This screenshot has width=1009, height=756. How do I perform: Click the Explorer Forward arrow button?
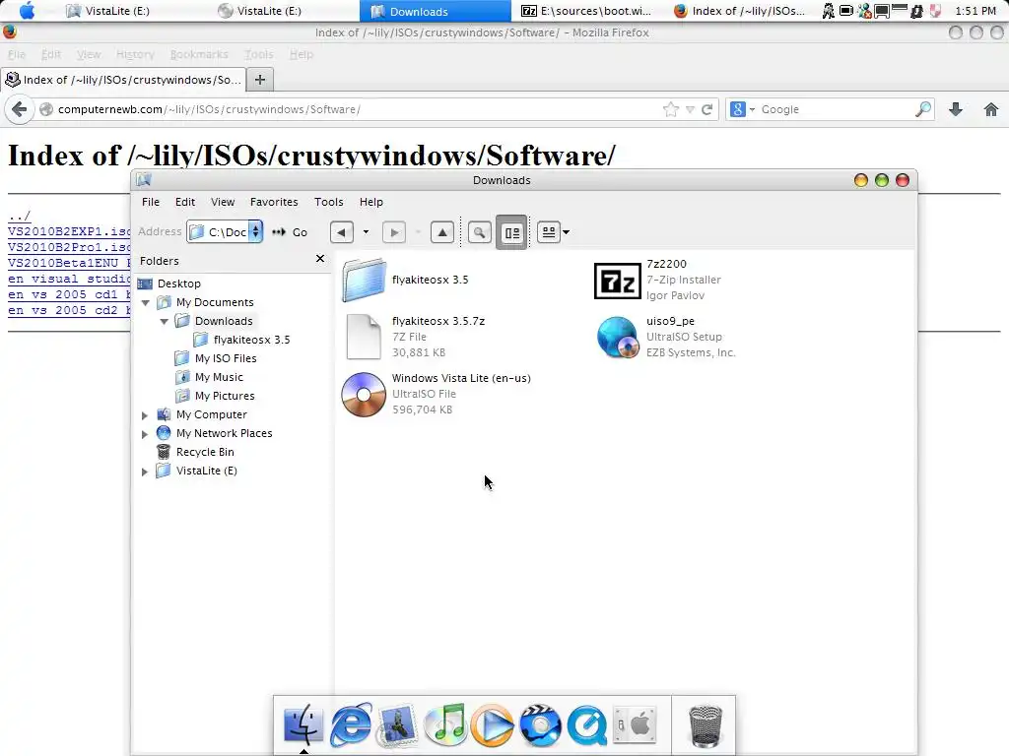[x=394, y=232]
